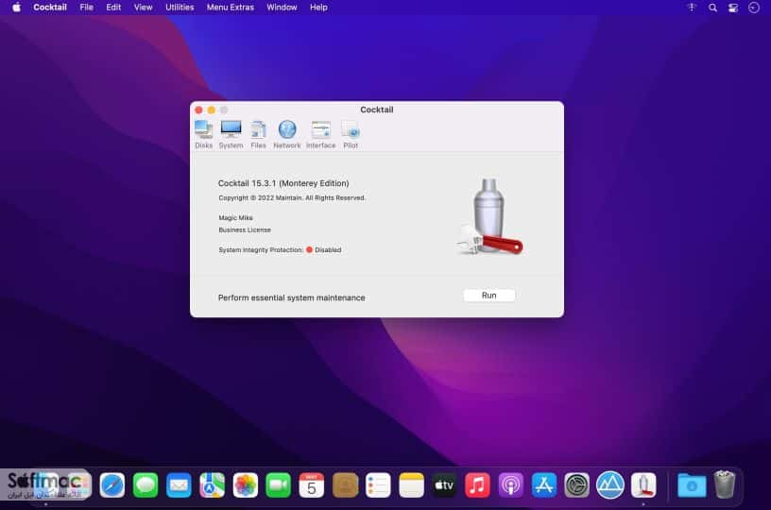Launch Safari from the Dock

[112, 485]
